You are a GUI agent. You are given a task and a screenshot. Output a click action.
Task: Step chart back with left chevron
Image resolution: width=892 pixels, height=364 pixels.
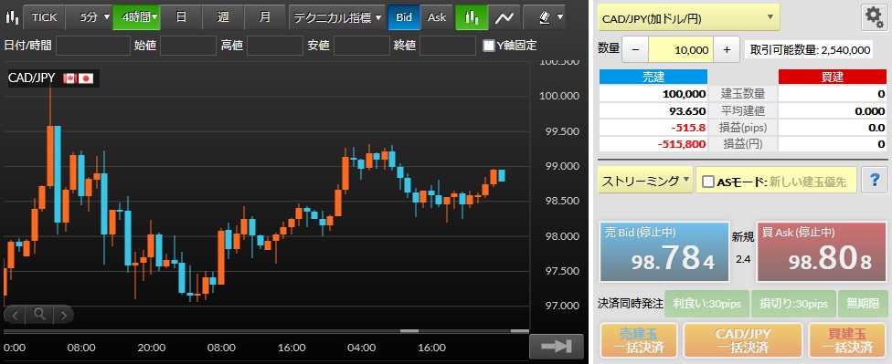click(16, 314)
